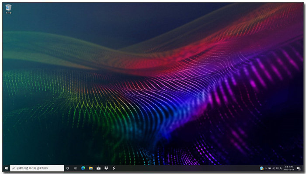Open File Explorer from the taskbar
Image resolution: width=306 pixels, height=174 pixels.
pos(91,168)
